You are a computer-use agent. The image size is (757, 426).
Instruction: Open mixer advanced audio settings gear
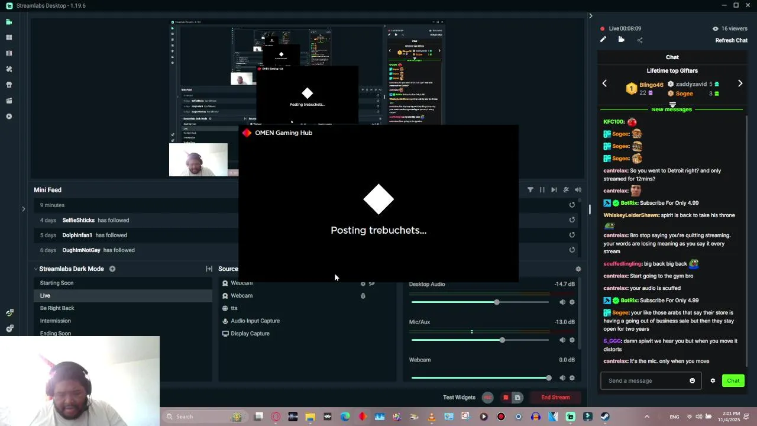tap(578, 269)
